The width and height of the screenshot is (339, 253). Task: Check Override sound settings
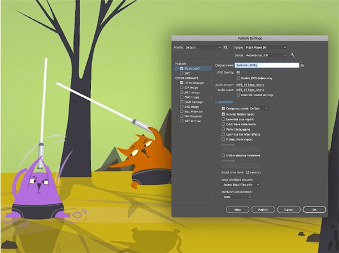(x=238, y=95)
